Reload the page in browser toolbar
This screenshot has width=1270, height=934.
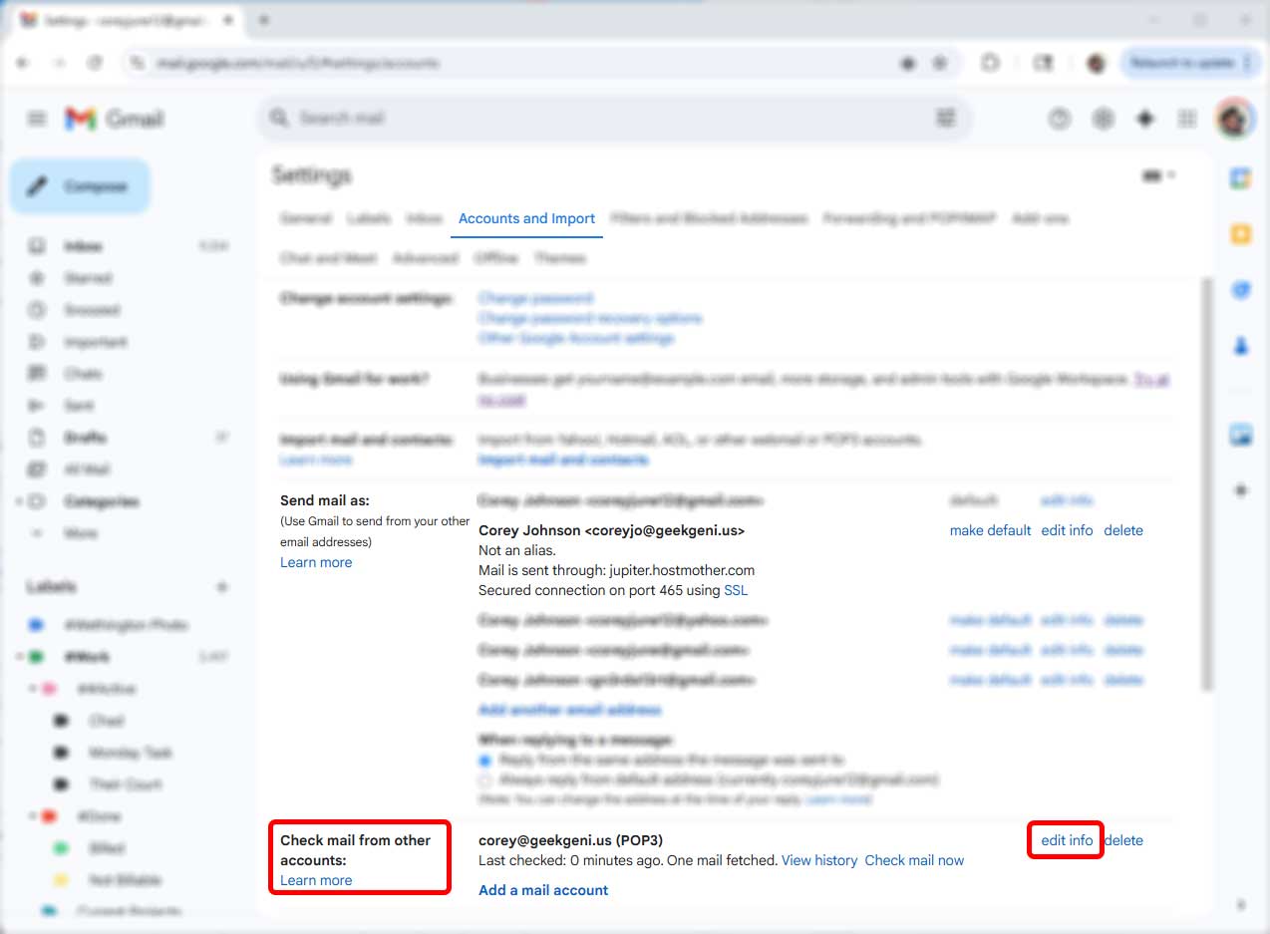(x=95, y=63)
